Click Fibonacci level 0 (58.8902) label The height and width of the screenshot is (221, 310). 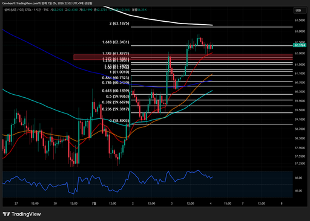(x=119, y=121)
